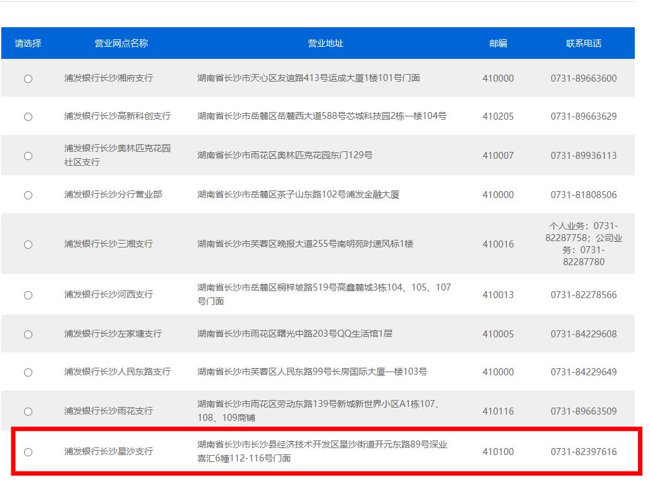
Task: Click the 请选择 column header
Action: (28, 44)
